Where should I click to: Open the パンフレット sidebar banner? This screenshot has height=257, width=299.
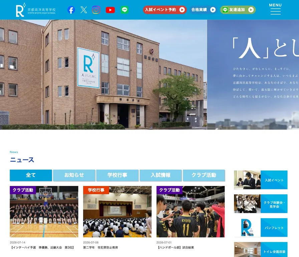tap(261, 227)
